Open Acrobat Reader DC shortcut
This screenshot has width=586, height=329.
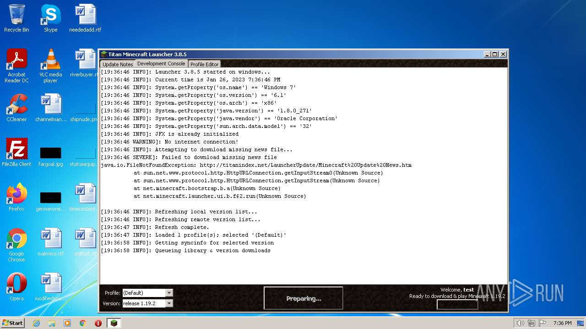click(16, 66)
